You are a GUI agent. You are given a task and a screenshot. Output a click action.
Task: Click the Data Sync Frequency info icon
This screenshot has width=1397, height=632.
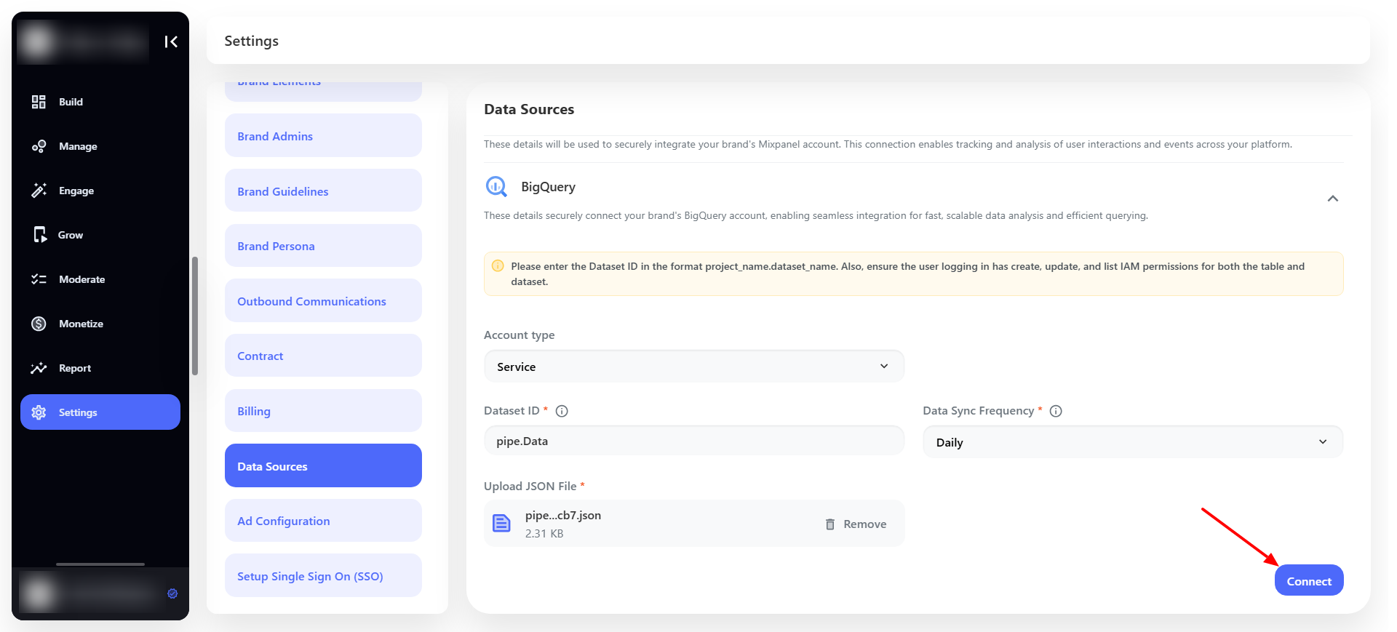[x=1056, y=411]
